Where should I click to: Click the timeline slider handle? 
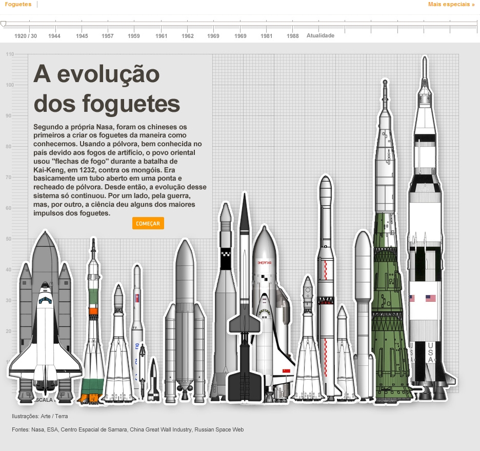coord(4,24)
